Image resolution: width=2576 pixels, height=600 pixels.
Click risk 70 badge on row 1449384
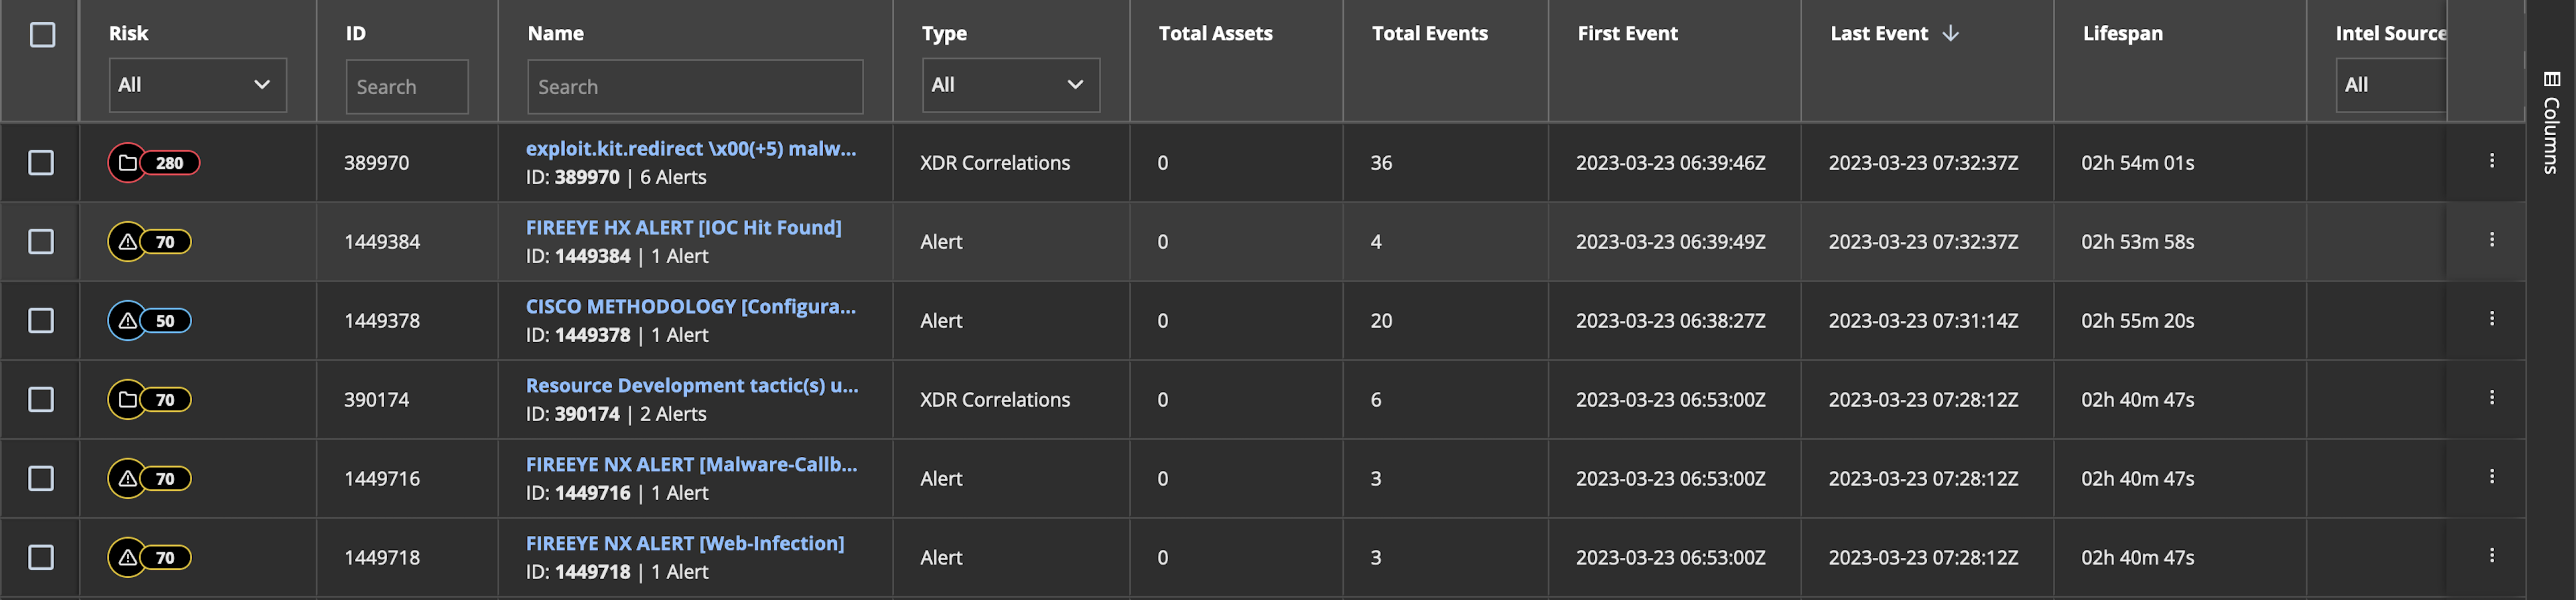[x=150, y=242]
